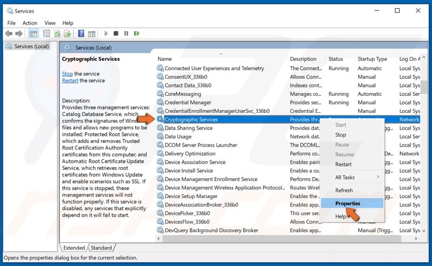
Task: Toggle Show/Hide Console Tree toolbar icon
Action: coord(33,33)
